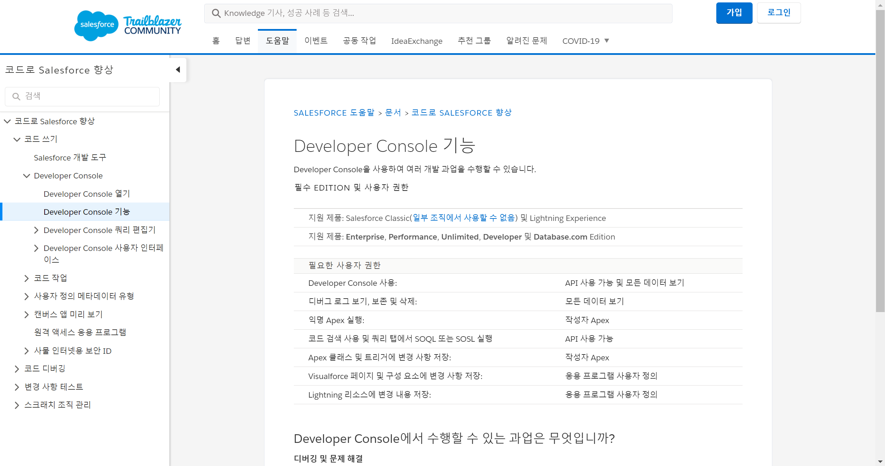The height and width of the screenshot is (466, 885).
Task: Open the COVID-19 dropdown arrow
Action: 607,41
